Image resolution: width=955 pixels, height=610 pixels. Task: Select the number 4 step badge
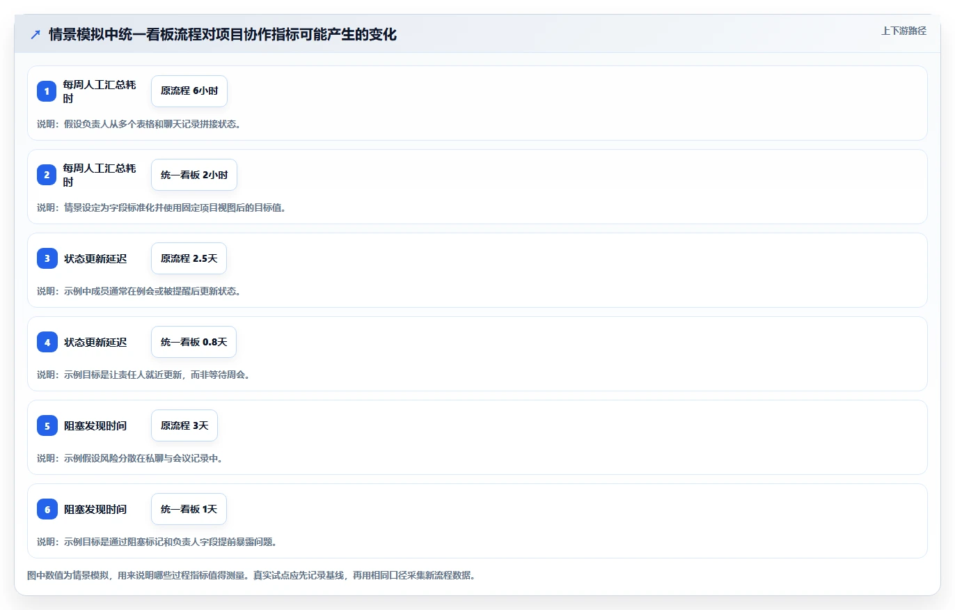(x=47, y=342)
